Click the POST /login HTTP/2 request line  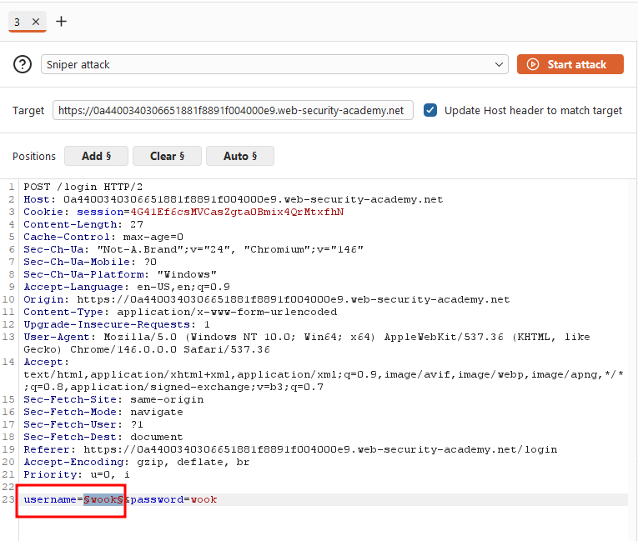pos(83,187)
